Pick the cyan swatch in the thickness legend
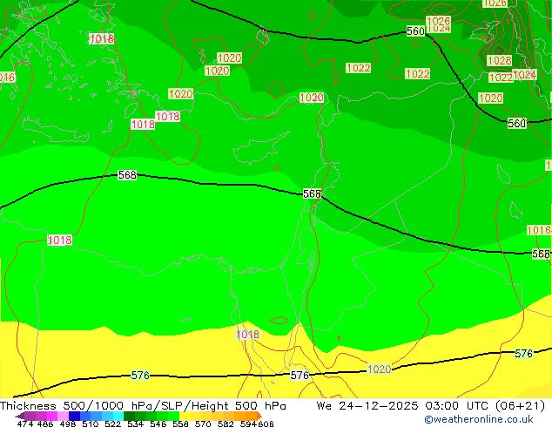 click(x=118, y=416)
